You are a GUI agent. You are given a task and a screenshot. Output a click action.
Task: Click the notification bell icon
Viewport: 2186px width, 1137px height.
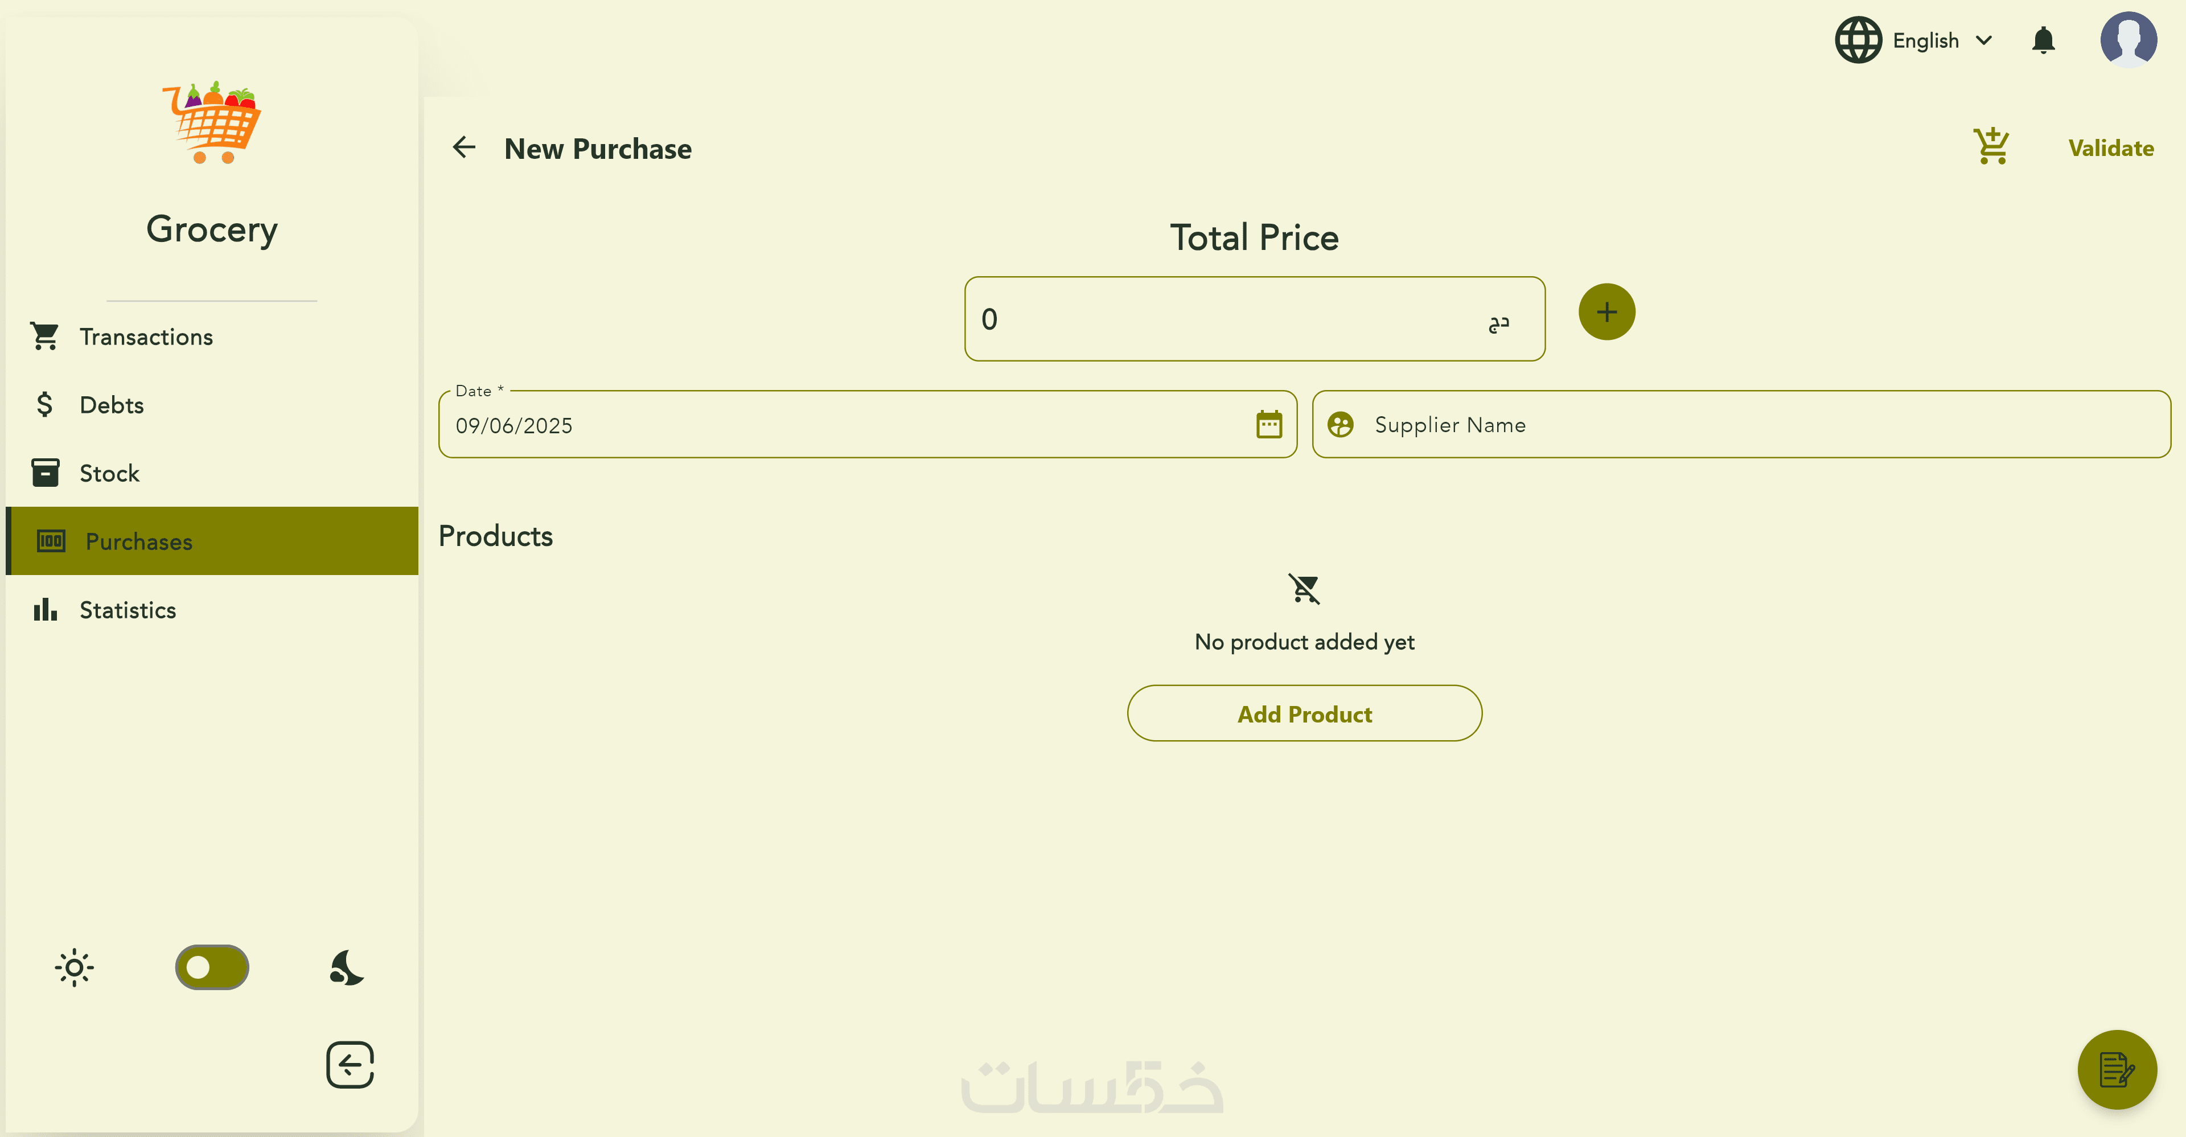[2044, 40]
